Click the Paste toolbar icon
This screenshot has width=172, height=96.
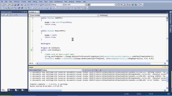coord(28,5)
